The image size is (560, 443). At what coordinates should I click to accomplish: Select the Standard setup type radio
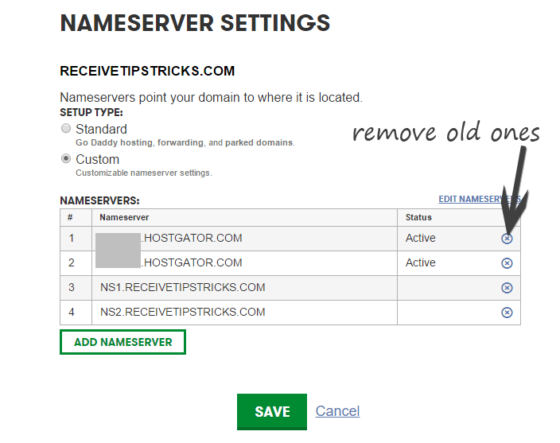click(x=66, y=128)
